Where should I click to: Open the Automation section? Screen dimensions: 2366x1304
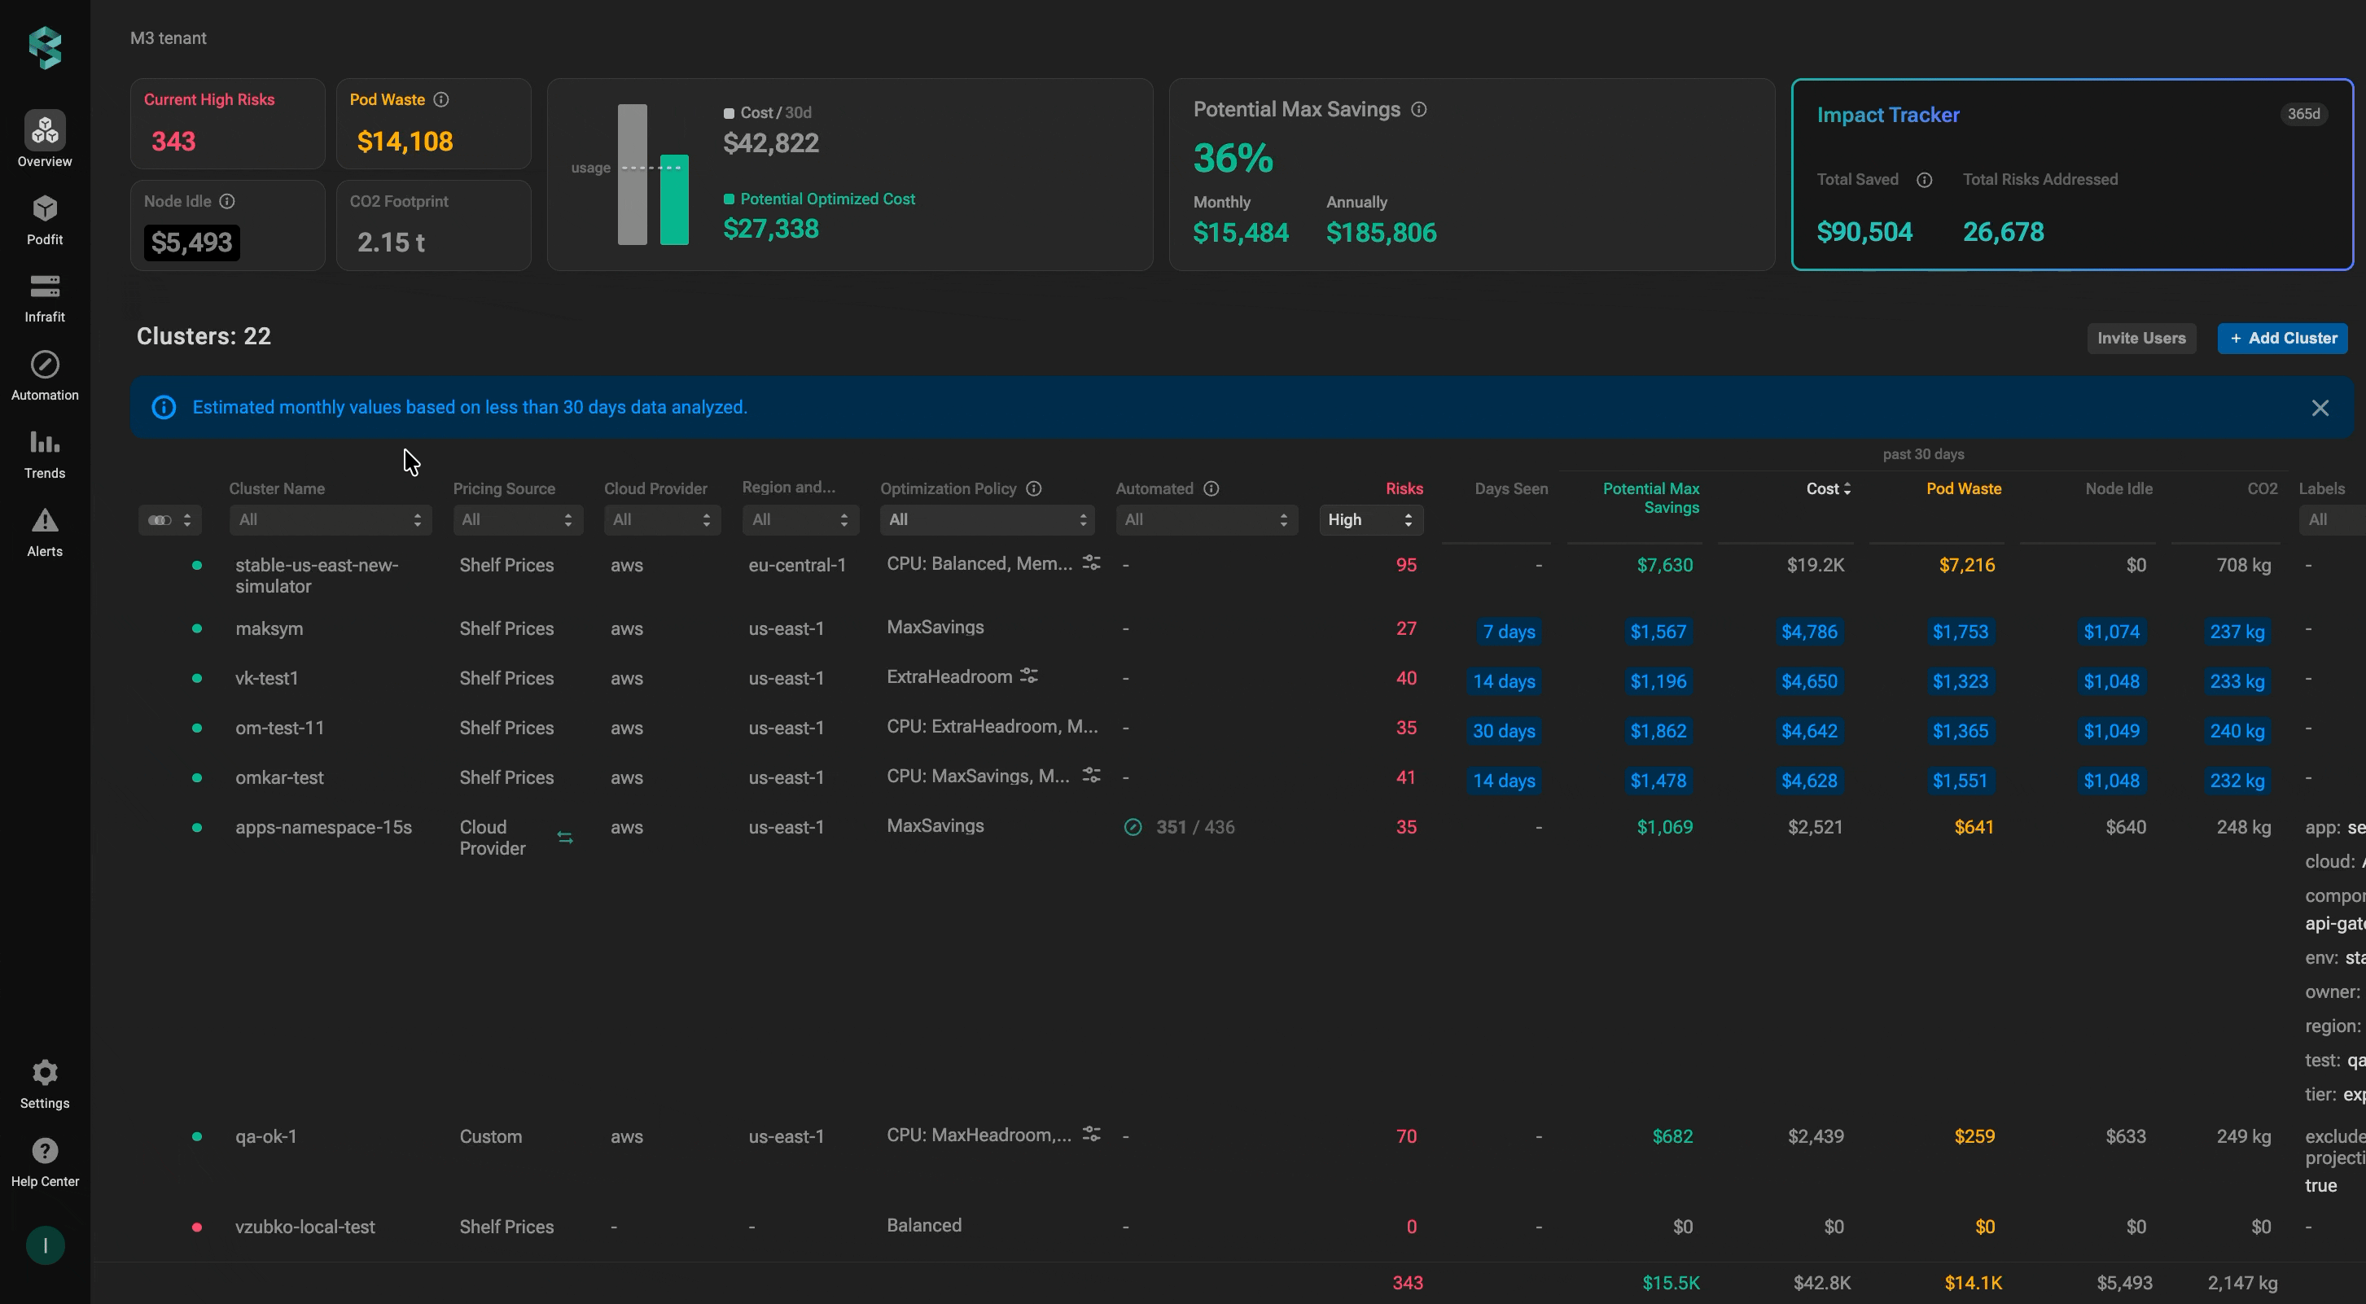pos(44,377)
